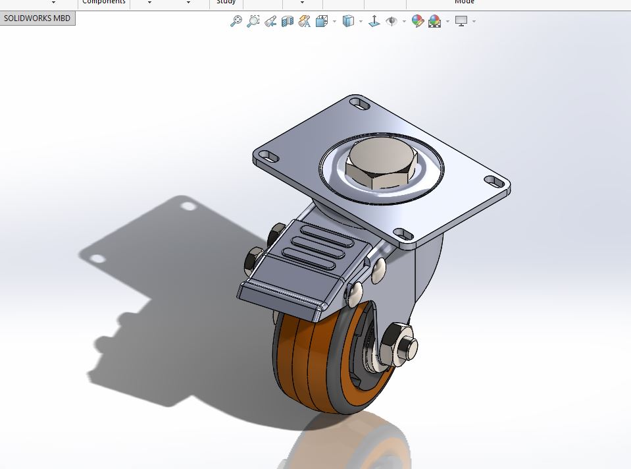Open Edit Appearance color ball icon
This screenshot has width=631, height=469.
pos(418,21)
